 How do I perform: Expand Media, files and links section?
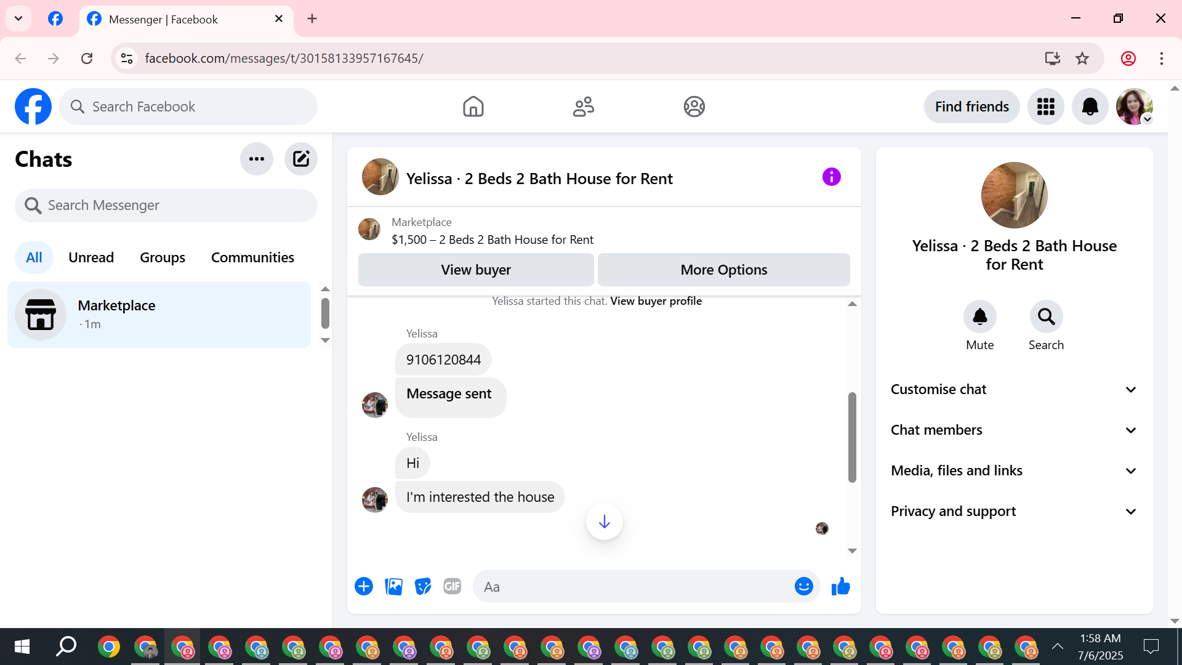1014,471
